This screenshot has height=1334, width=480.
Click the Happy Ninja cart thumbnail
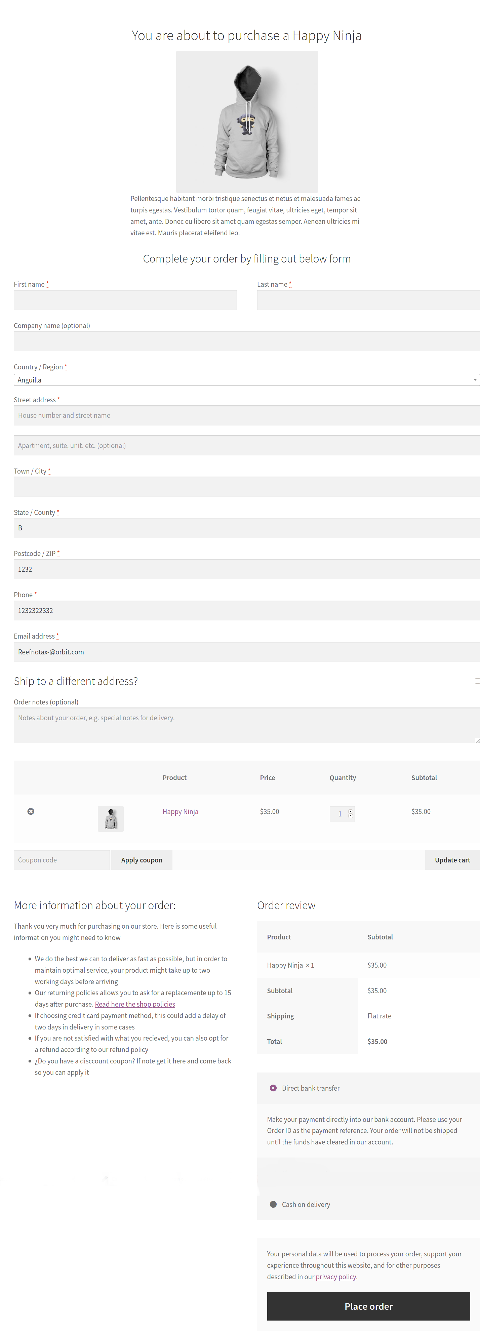(x=110, y=818)
